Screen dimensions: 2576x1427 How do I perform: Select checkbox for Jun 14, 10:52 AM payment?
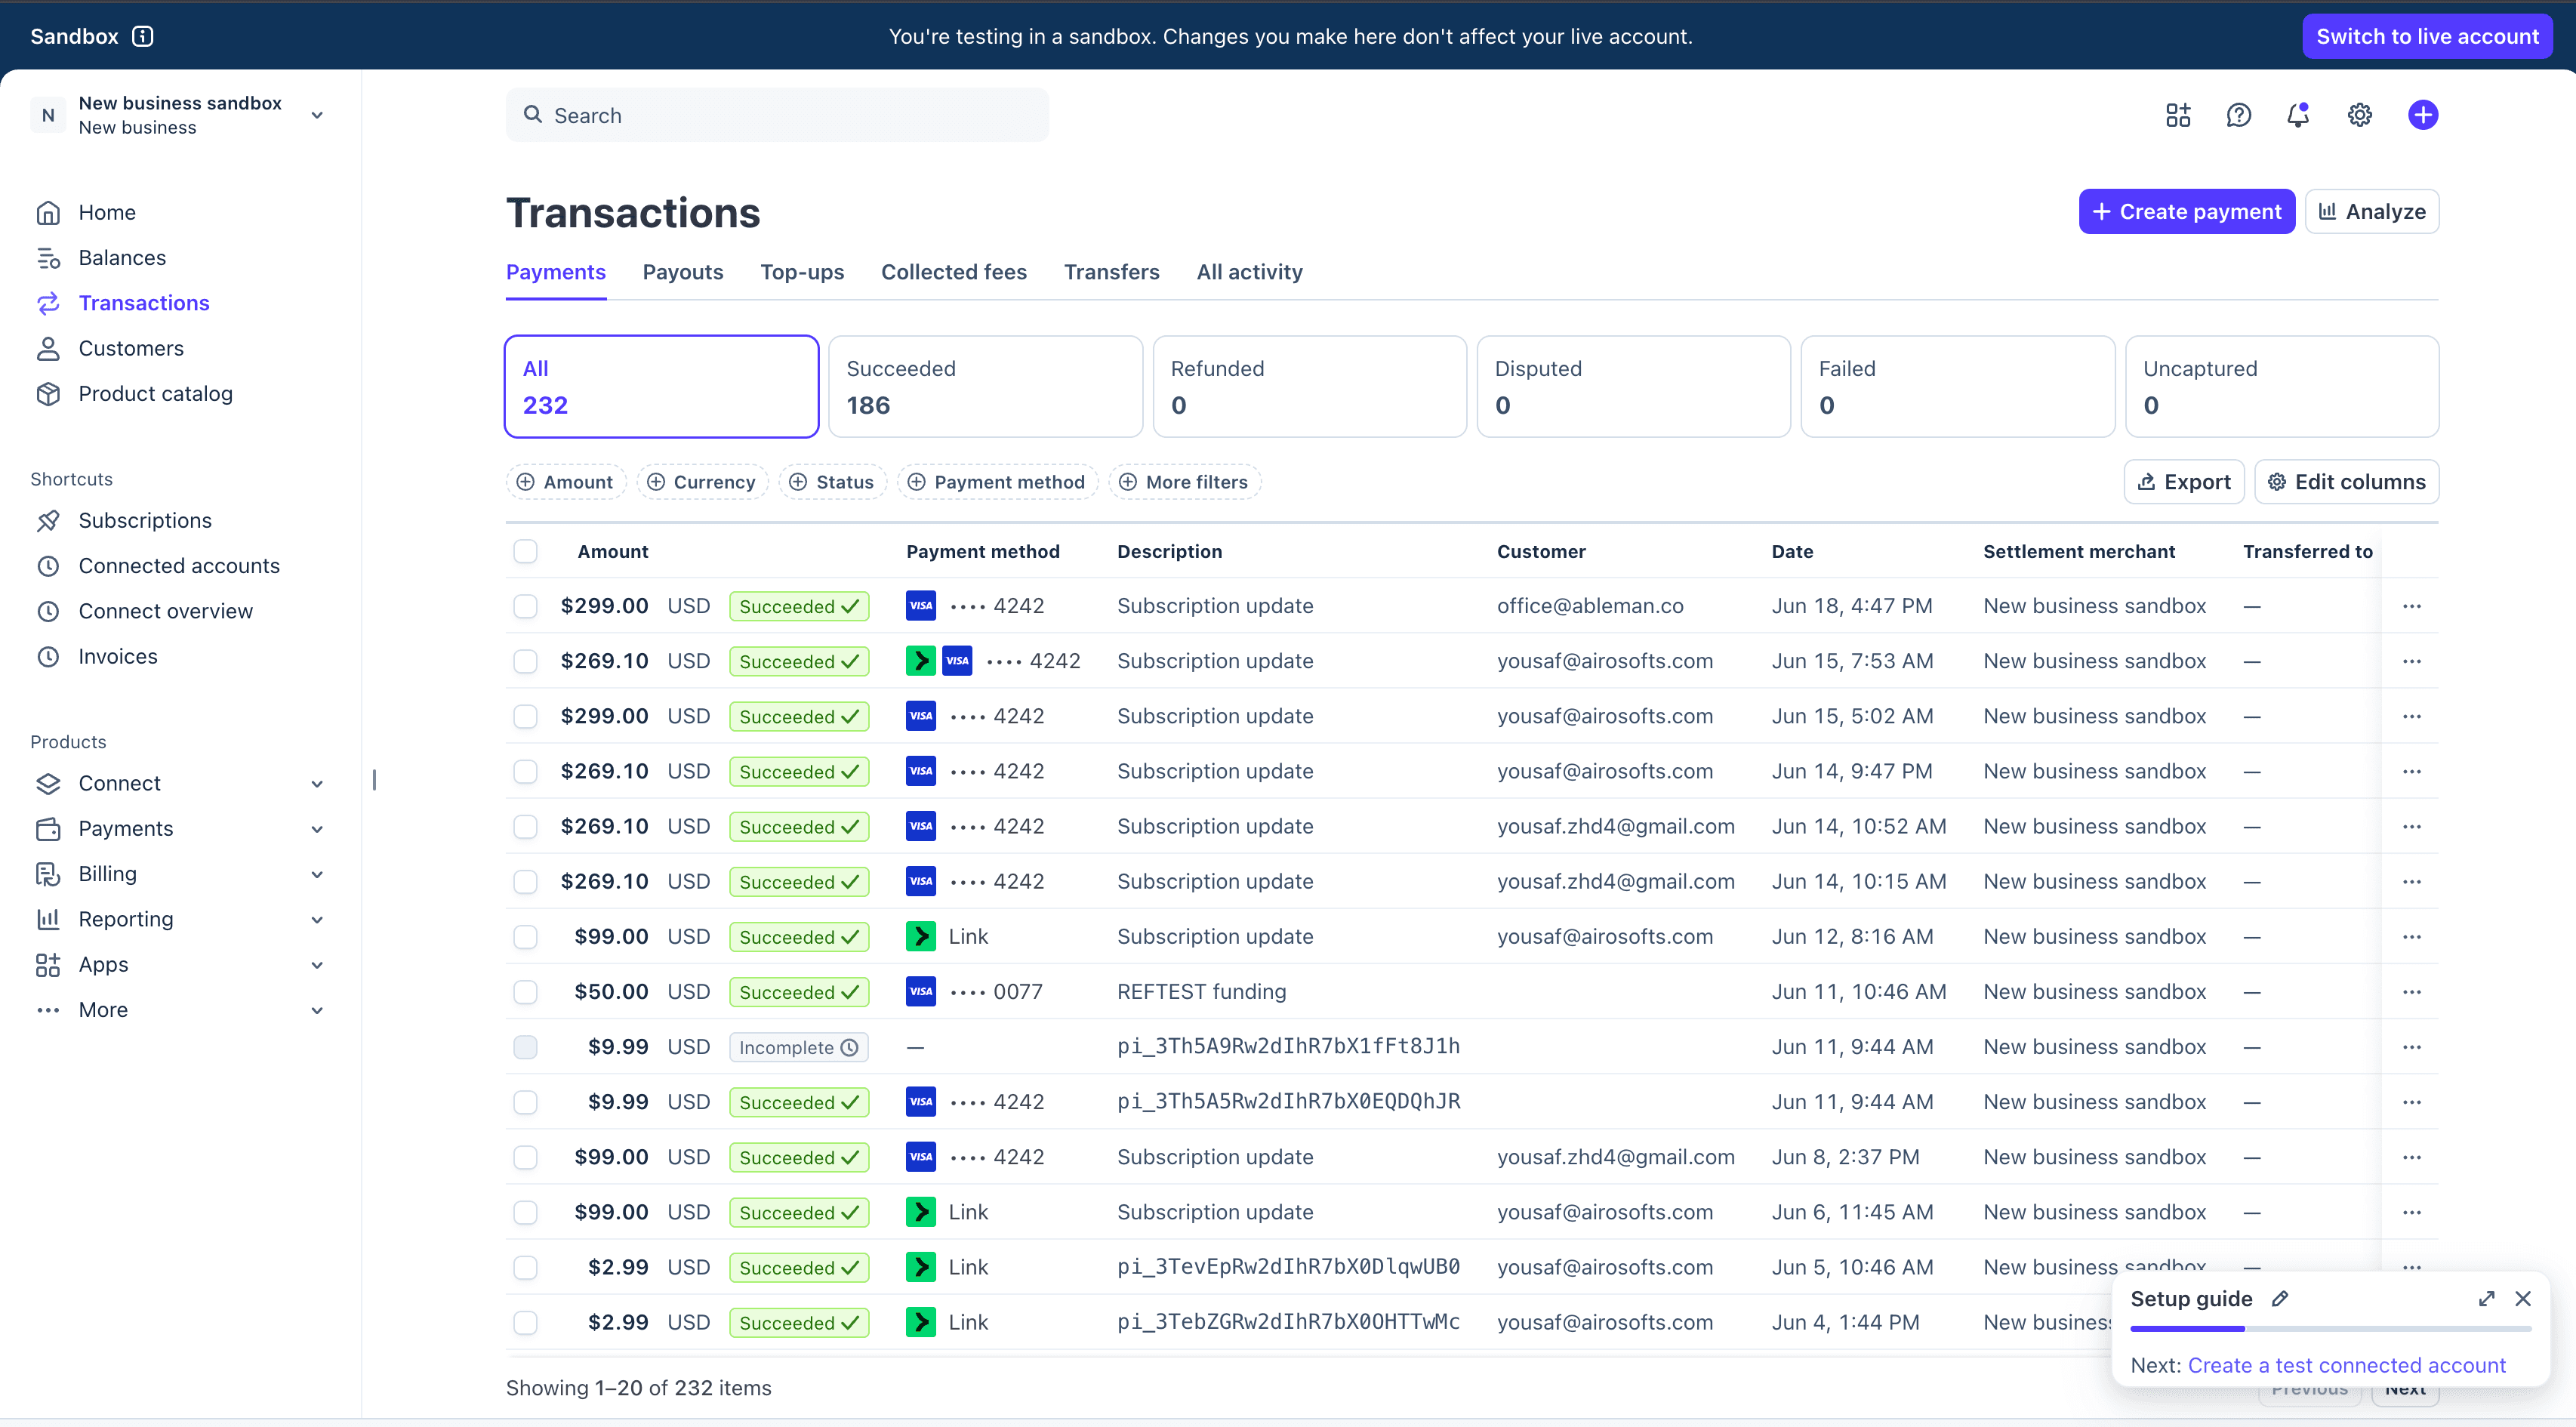(525, 826)
